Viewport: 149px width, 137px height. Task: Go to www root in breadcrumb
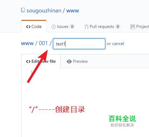pos(27,43)
